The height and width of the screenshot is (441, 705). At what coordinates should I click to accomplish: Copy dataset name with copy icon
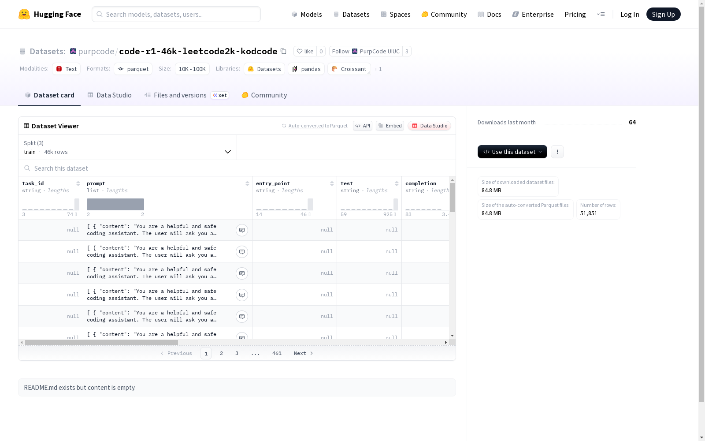(284, 51)
